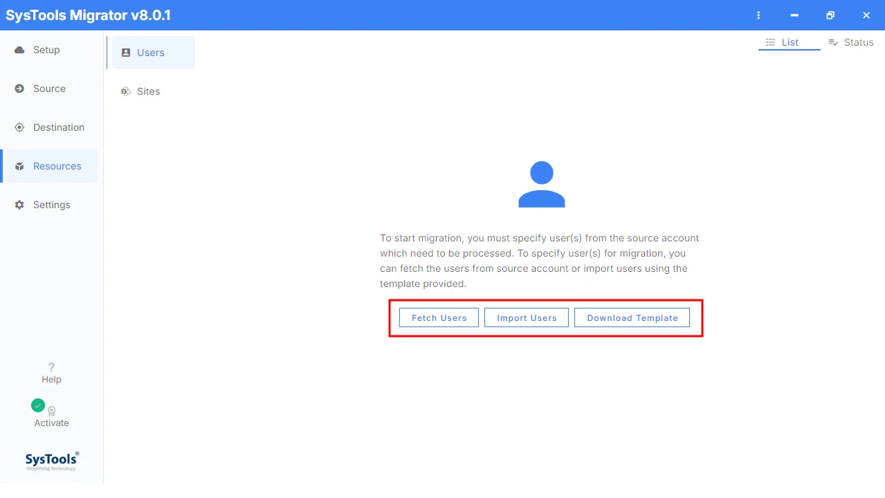The height and width of the screenshot is (498, 885).
Task: Click the target icon beside Destination
Action: pyautogui.click(x=19, y=127)
